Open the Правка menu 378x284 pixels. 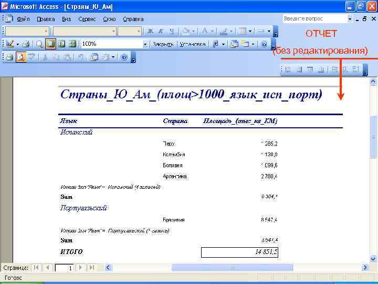46,19
